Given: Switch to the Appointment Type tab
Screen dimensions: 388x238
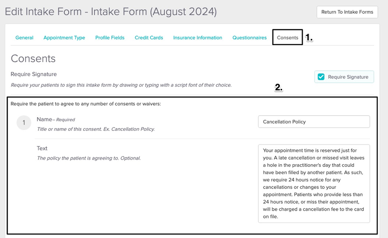Looking at the screenshot, I should click(x=64, y=37).
